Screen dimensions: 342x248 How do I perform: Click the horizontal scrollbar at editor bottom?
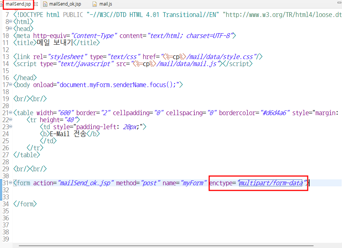point(166,246)
